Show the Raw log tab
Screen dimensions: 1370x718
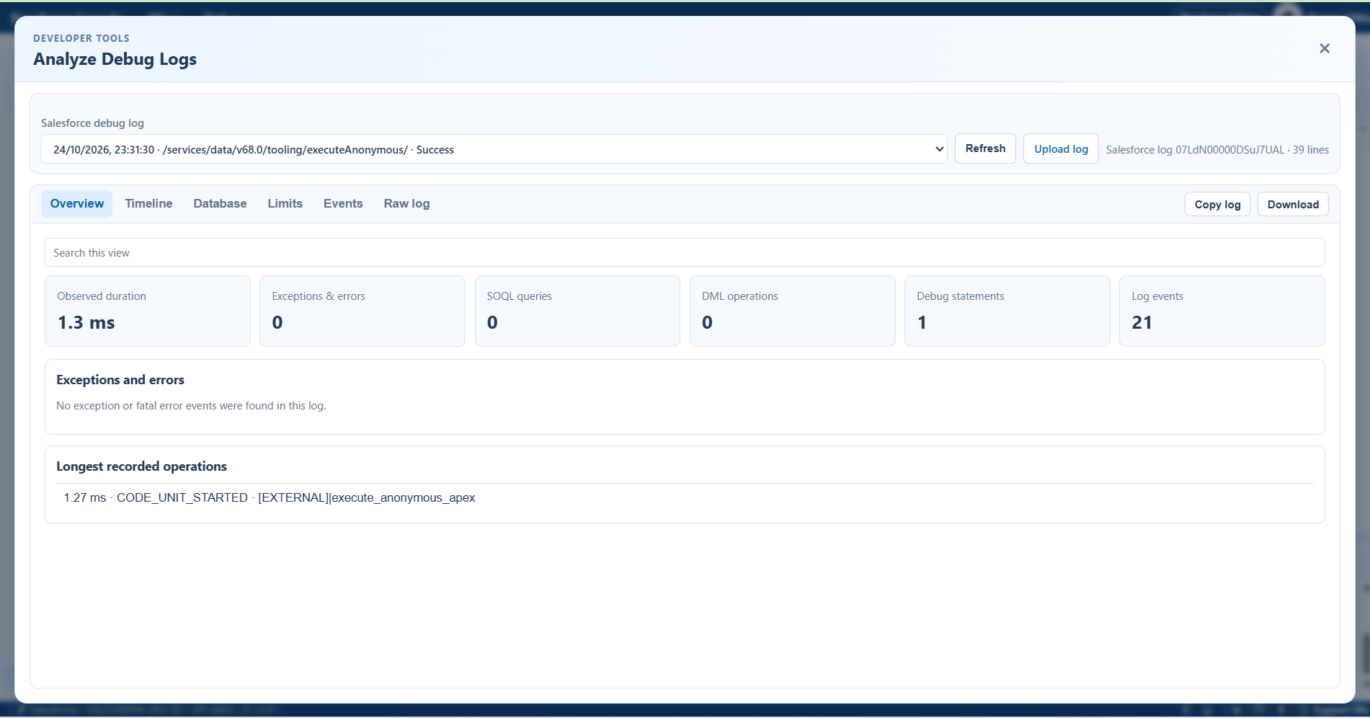[406, 203]
